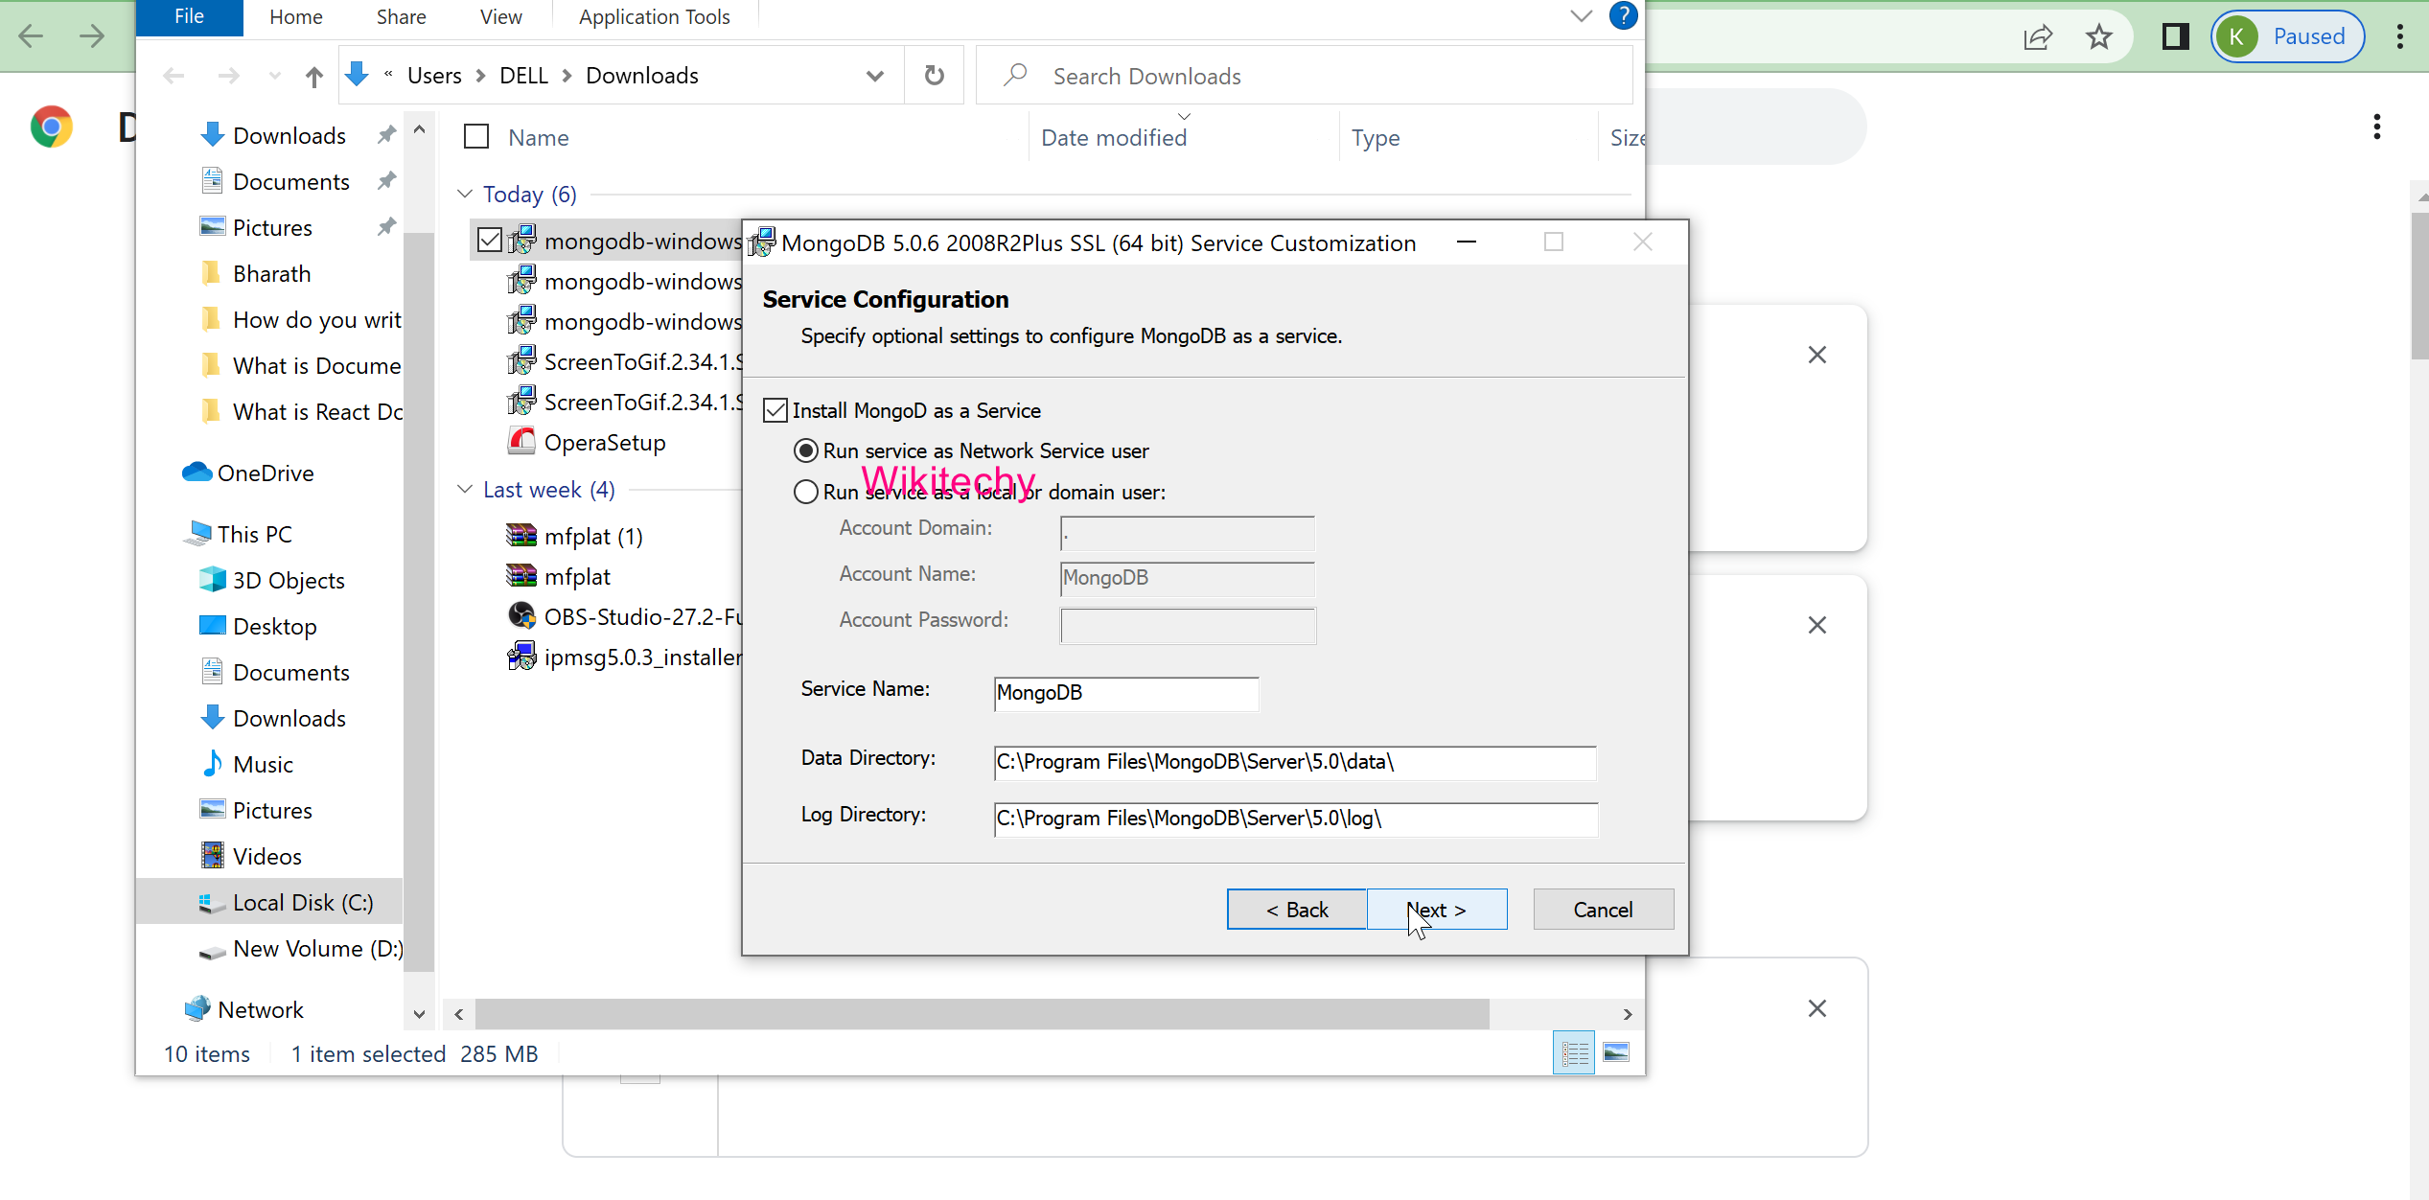
Task: Click the Data Directory path field
Action: [x=1294, y=762]
